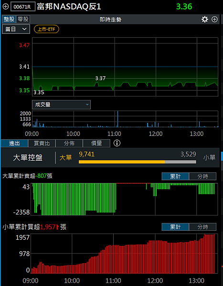Select the 整股 toggle
Viewport: 223px width, 286px height.
coord(9,19)
